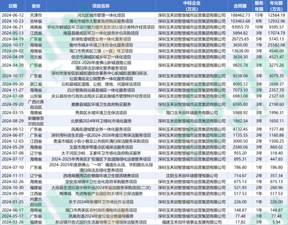This screenshot has height=225, width=288.
Task: Select the 浙江省 province cell
Action: click(x=36, y=84)
